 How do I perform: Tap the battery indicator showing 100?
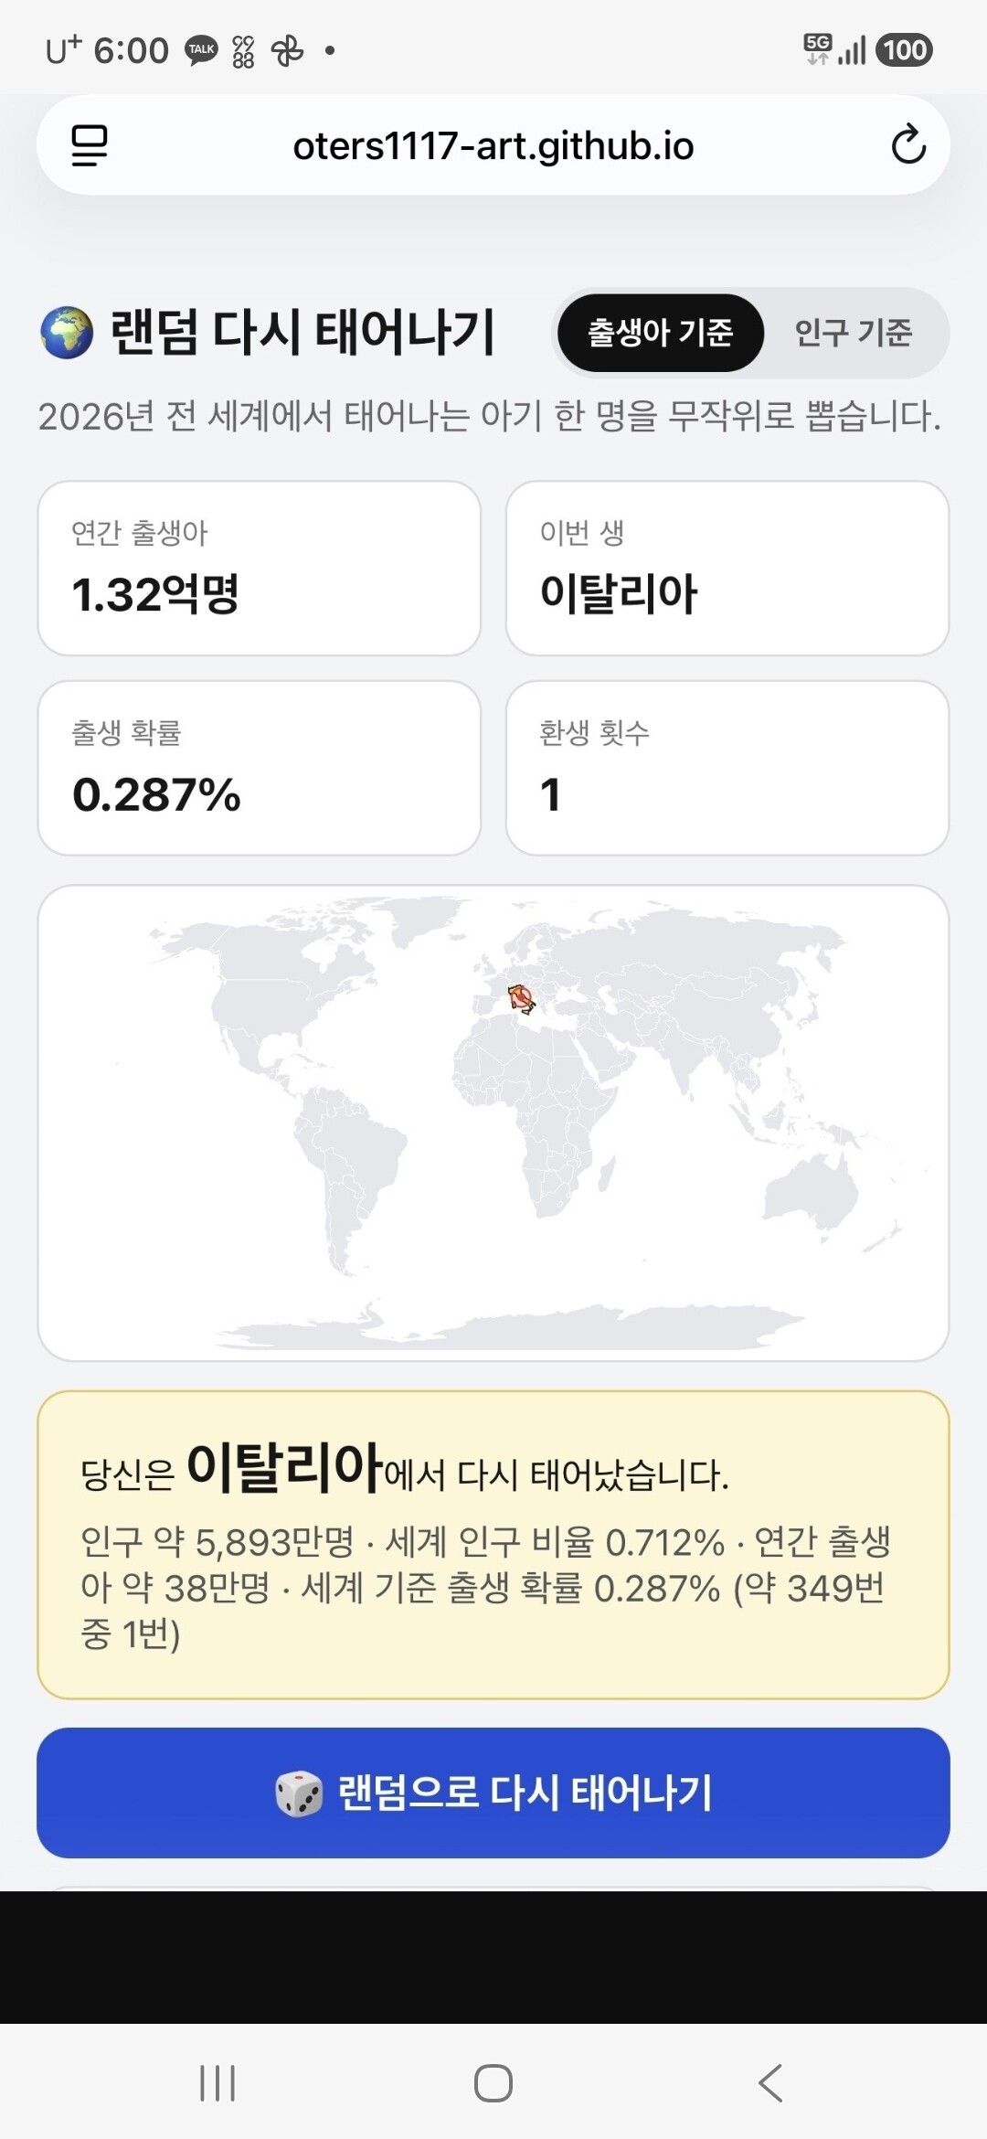(x=904, y=50)
